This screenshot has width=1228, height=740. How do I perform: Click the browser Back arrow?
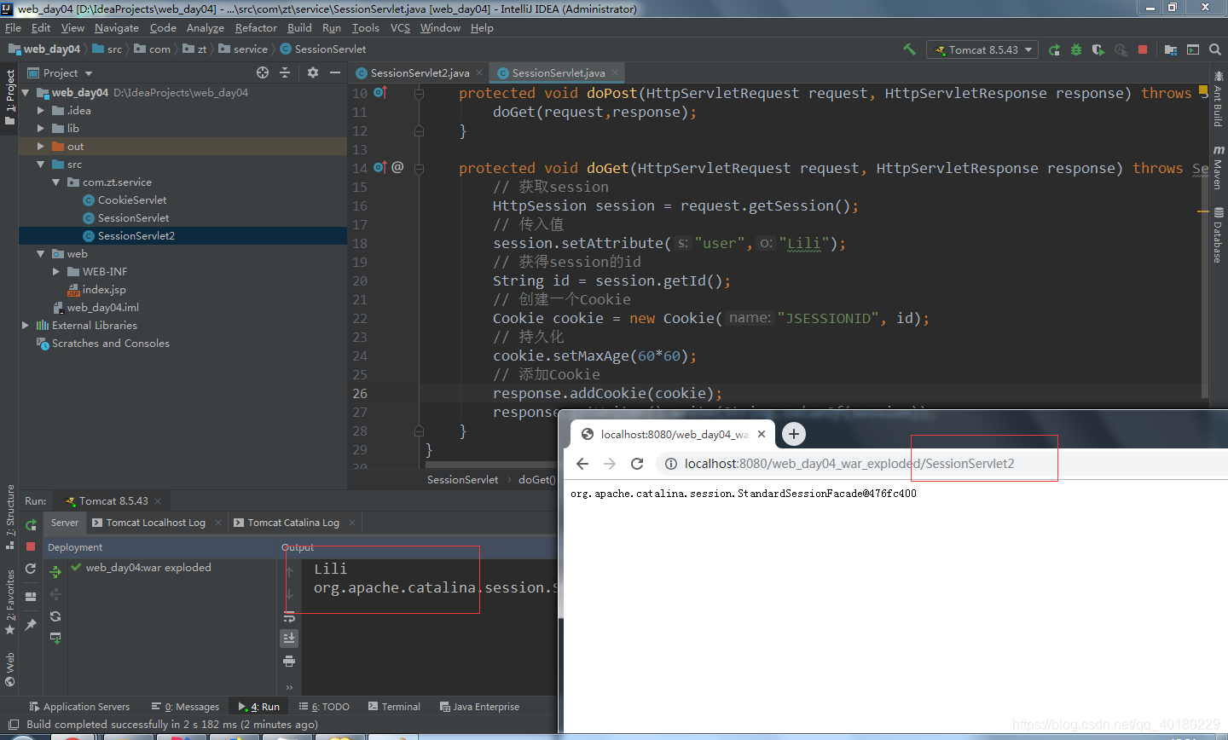[x=582, y=464]
